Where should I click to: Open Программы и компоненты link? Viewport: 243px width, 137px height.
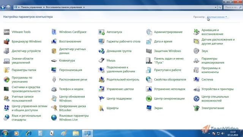[x=211, y=70]
